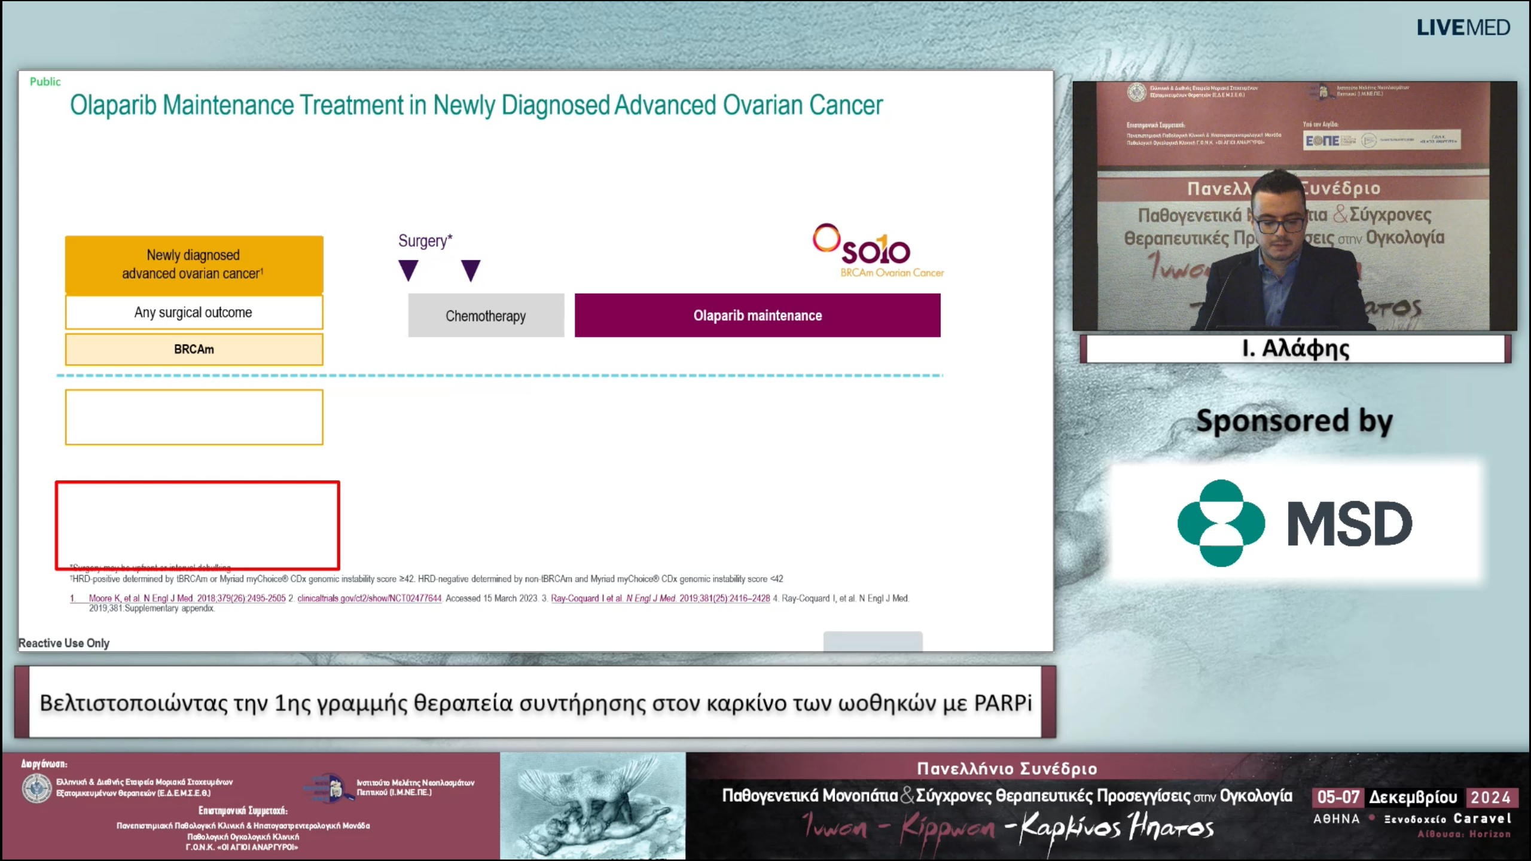Click the Newly diagnosed advanced ovarian cancer box
Image resolution: width=1531 pixels, height=861 pixels.
194,264
